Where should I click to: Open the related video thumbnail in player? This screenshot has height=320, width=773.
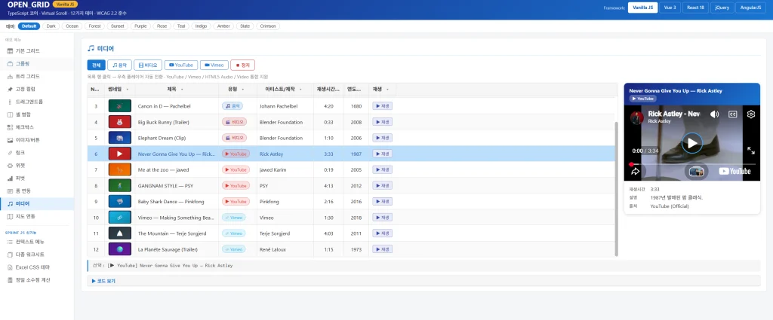(696, 172)
